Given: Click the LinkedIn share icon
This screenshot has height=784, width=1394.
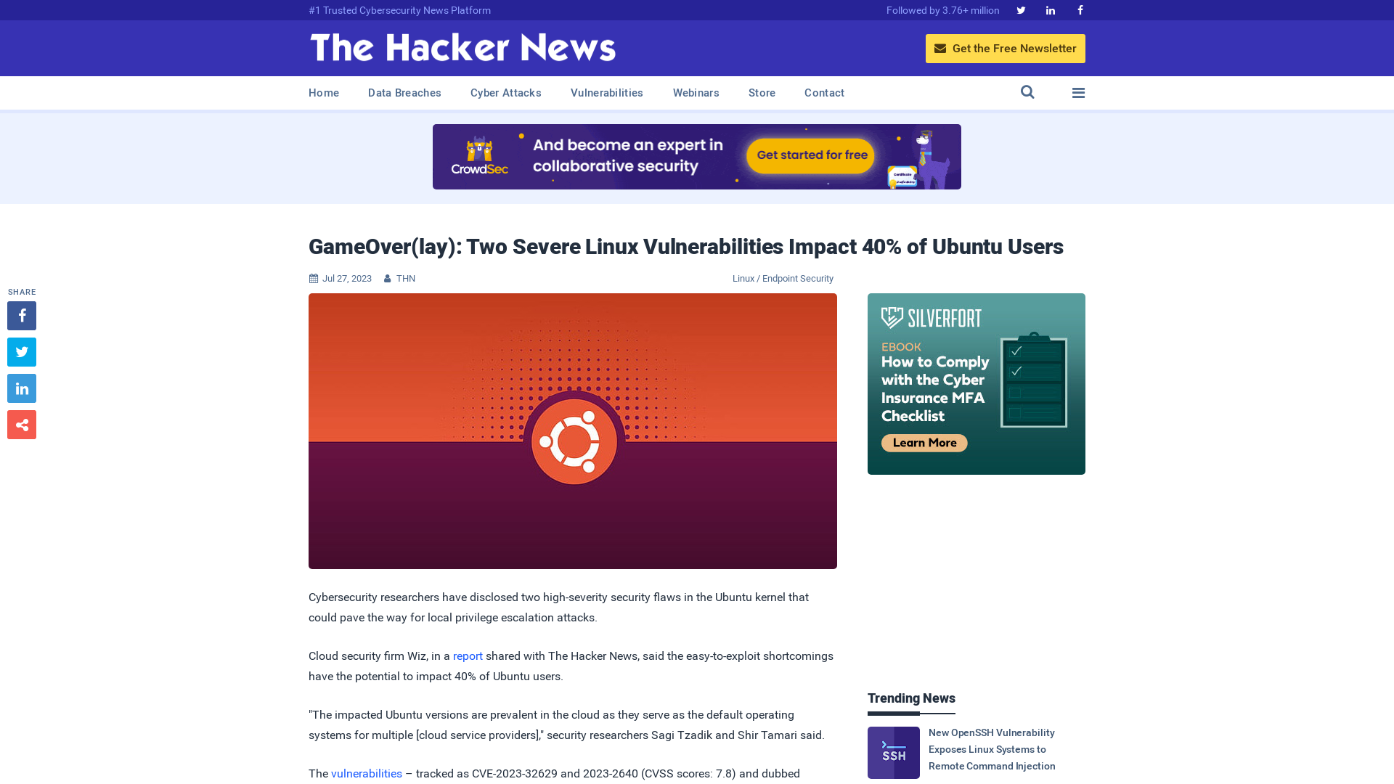Looking at the screenshot, I should (x=21, y=388).
